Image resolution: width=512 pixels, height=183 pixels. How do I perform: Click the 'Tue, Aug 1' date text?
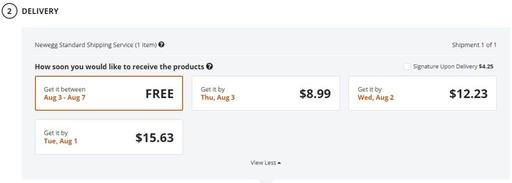click(60, 141)
